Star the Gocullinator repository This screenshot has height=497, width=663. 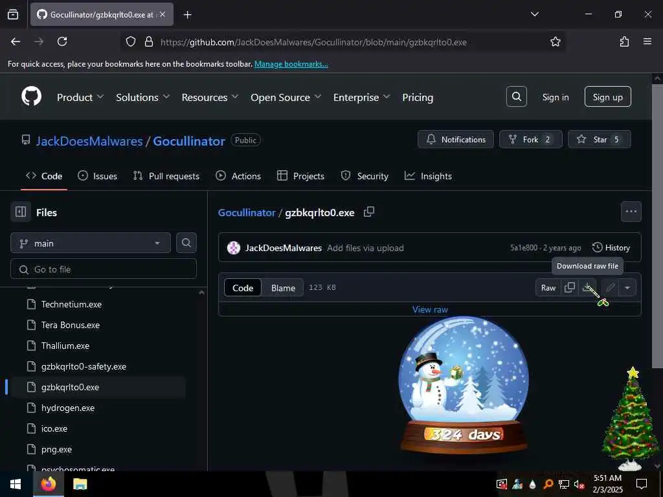599,139
